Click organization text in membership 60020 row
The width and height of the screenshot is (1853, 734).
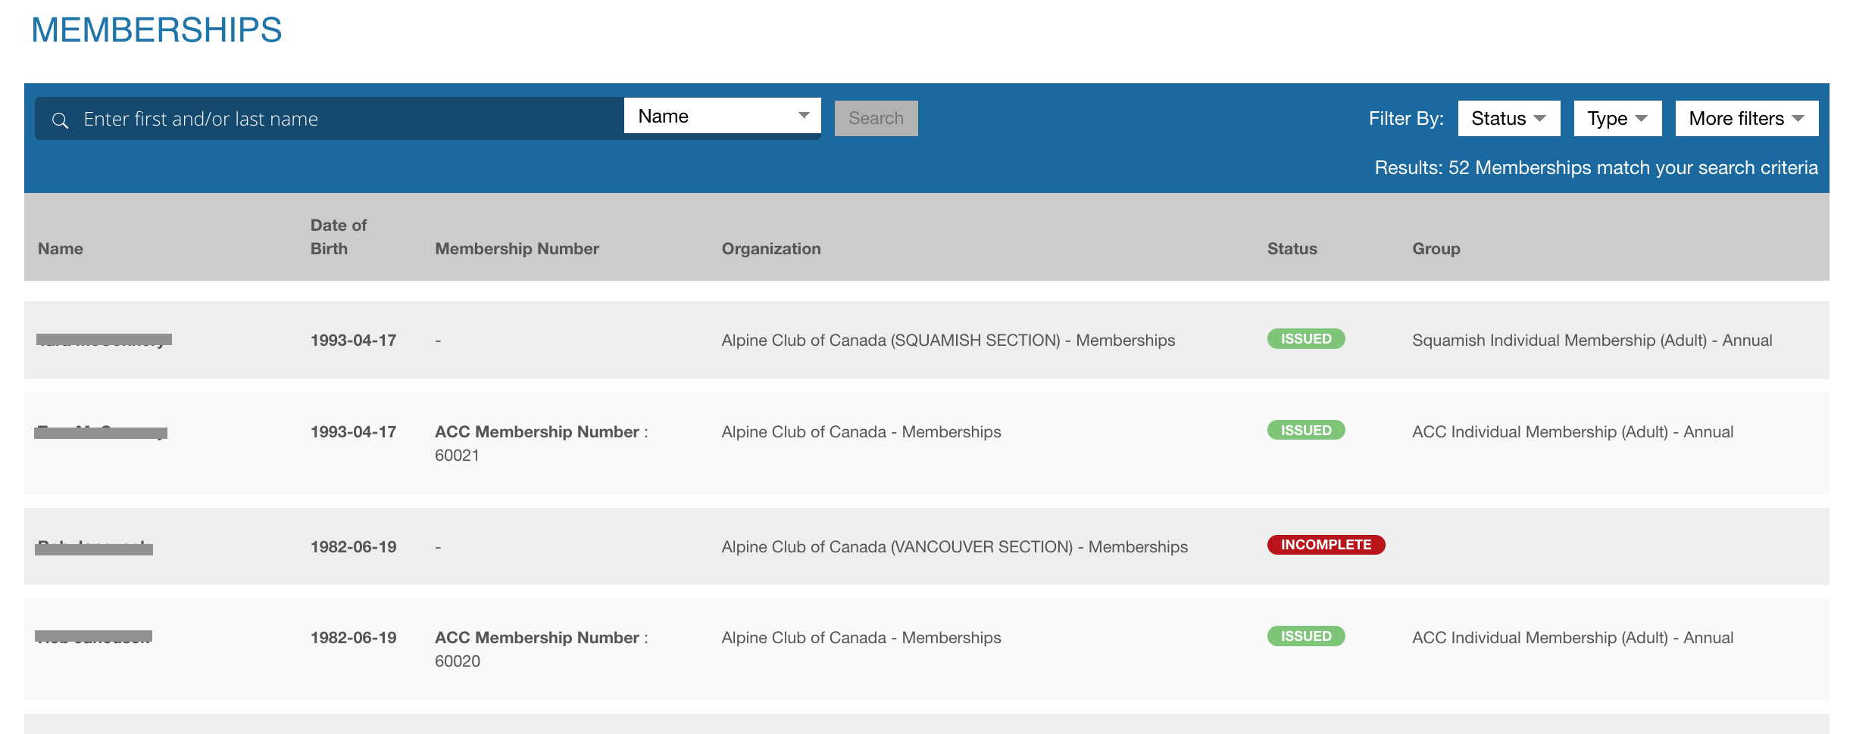[x=861, y=638]
